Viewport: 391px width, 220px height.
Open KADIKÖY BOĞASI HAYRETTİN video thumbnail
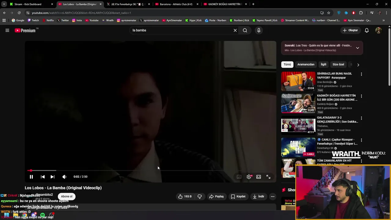(298, 103)
